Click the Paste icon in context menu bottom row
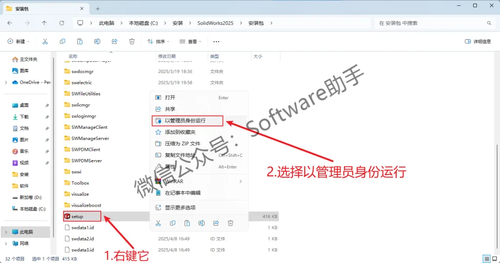500x263 pixels. pyautogui.click(x=187, y=223)
